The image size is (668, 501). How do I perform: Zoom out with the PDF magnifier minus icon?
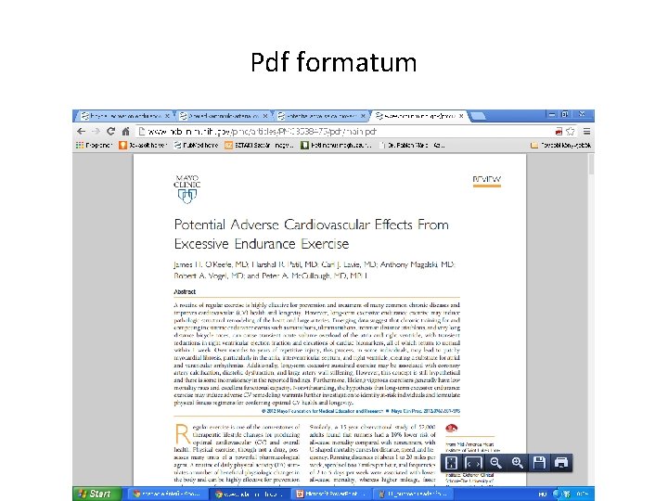[495, 463]
